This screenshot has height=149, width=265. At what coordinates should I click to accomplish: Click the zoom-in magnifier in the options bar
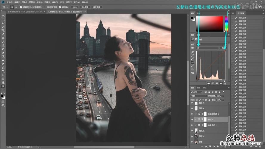[12, 7]
